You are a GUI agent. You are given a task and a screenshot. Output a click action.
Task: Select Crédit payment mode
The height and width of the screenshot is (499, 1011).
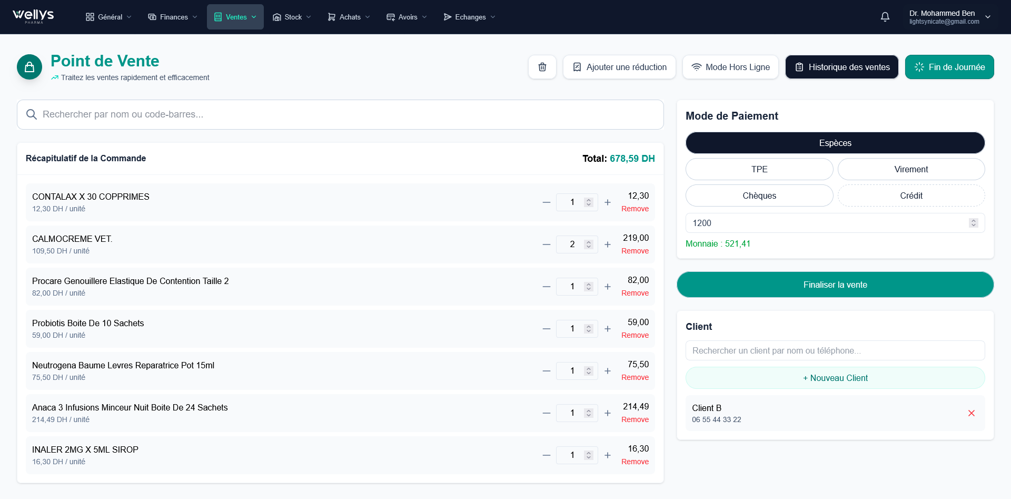pos(911,195)
